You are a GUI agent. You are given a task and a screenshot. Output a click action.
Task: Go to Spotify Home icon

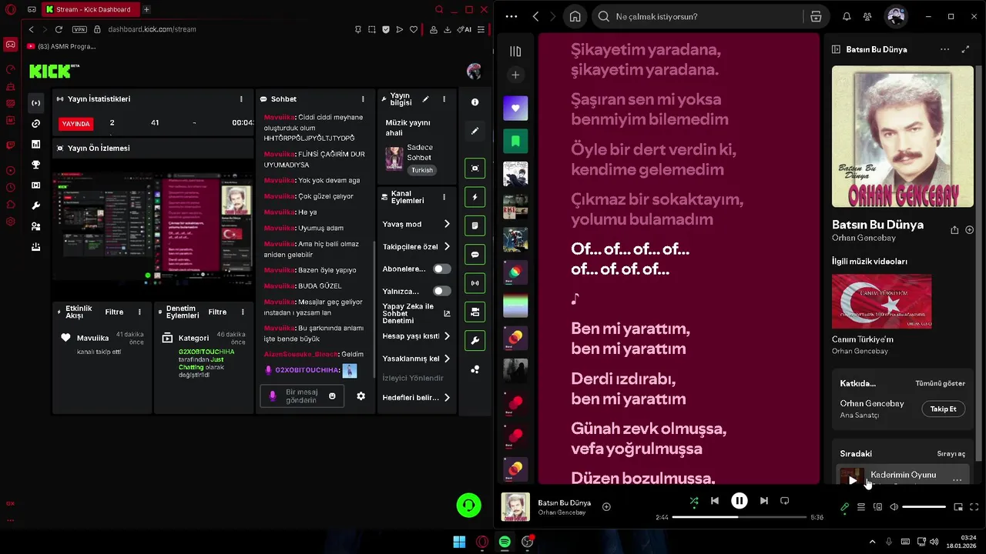(x=575, y=16)
